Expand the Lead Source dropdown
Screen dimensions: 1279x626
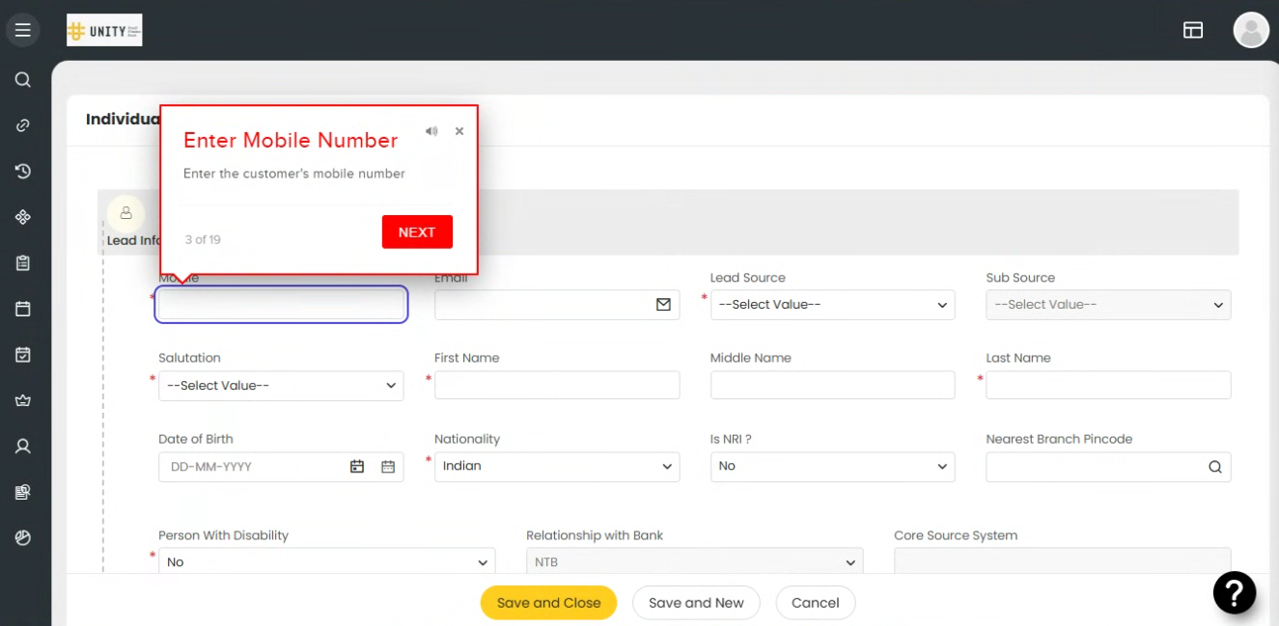(832, 305)
